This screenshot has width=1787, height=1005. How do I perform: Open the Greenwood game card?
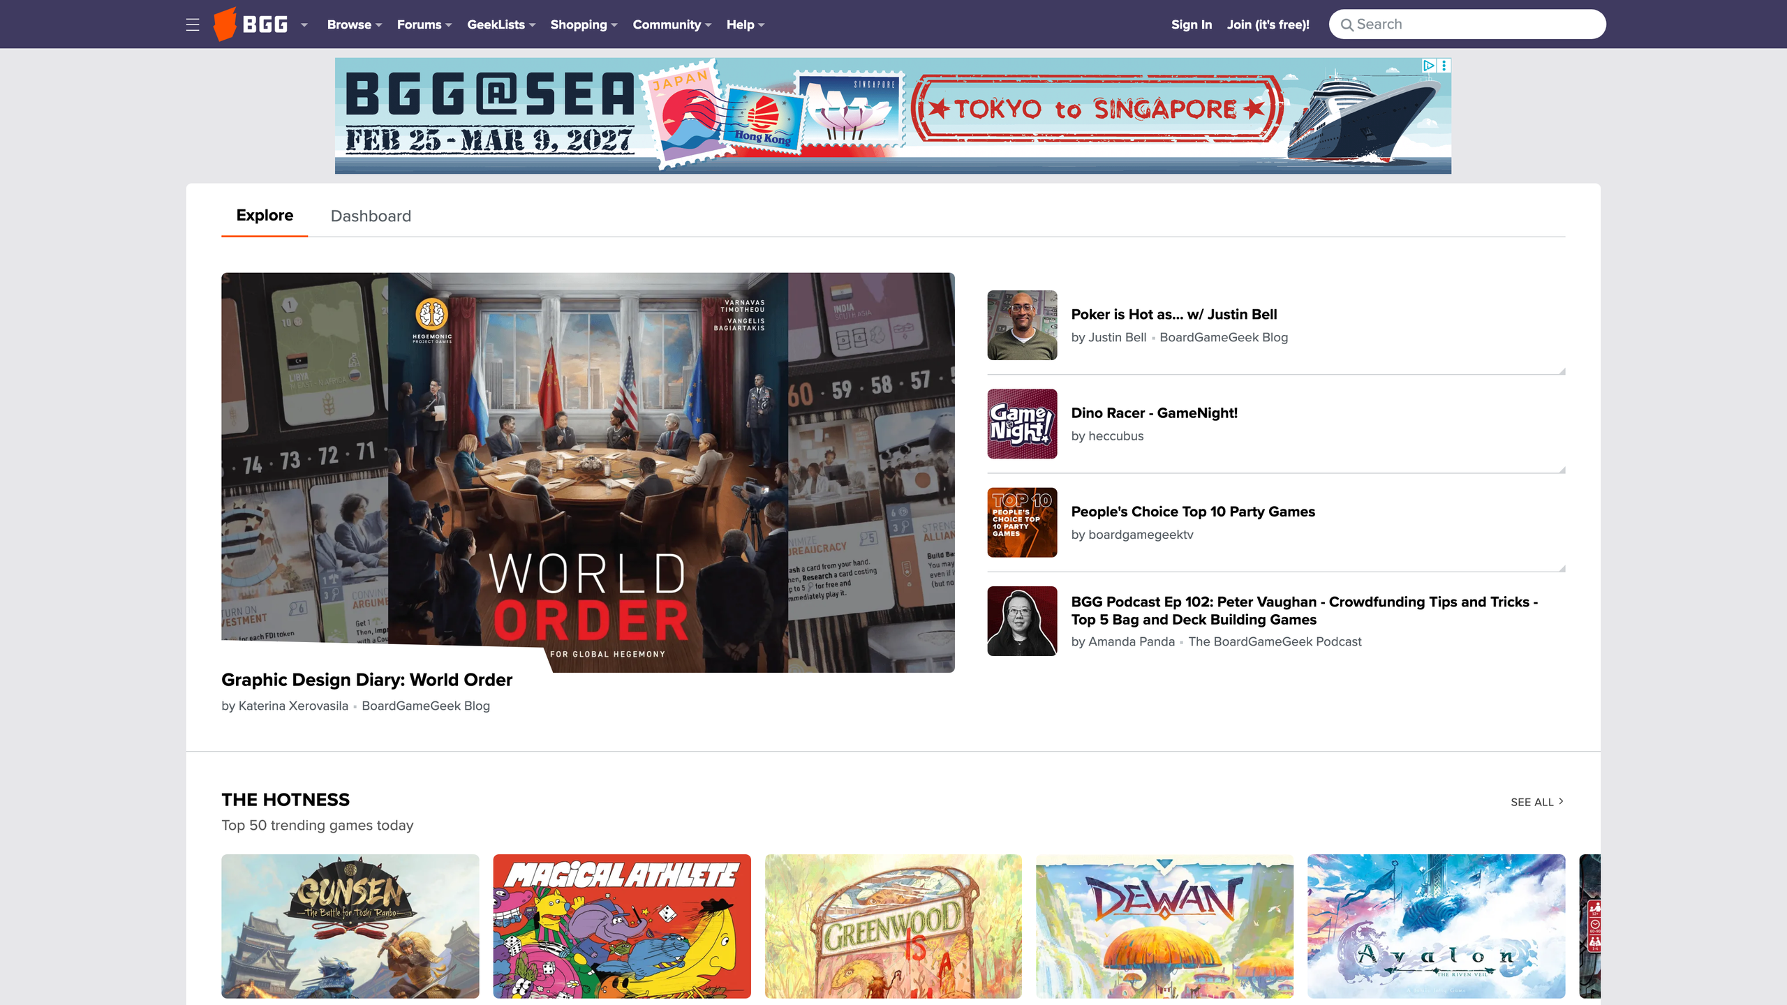point(893,926)
